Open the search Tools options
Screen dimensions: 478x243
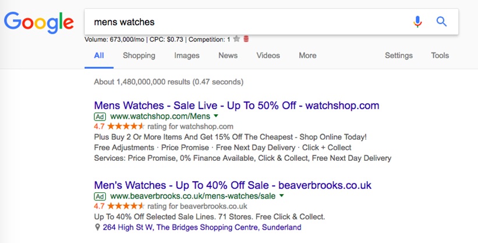(440, 55)
